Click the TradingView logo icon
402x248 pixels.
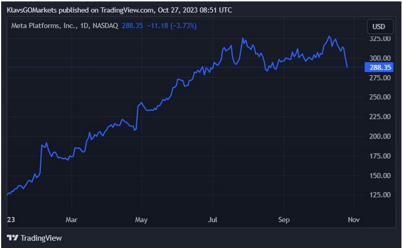point(12,238)
